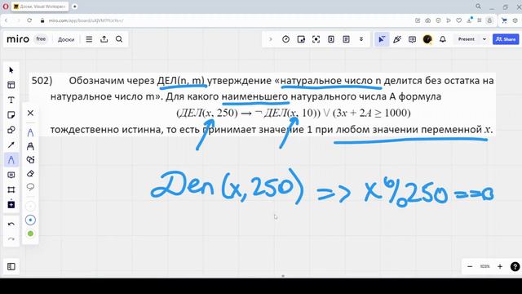Click the blue Share button
Viewport: 522px width, 294px height.
pos(506,39)
